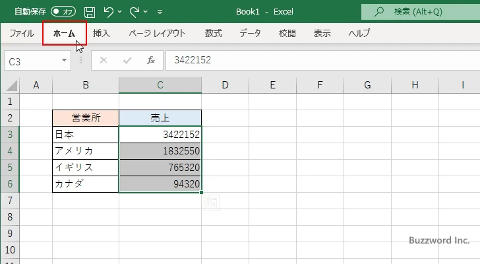
Task: Select row 6 header
Action: click(10, 184)
